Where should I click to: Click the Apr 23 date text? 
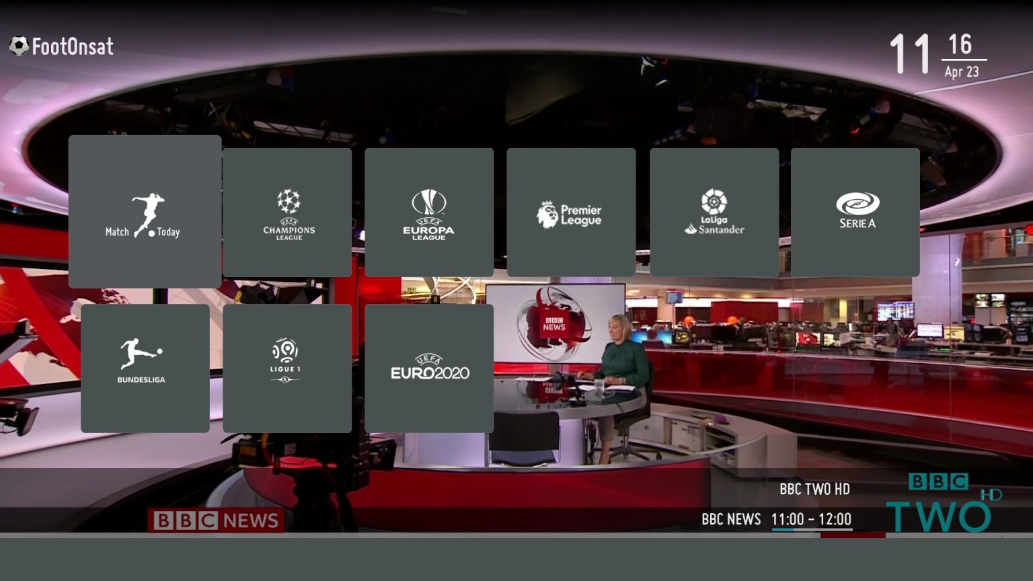[x=962, y=71]
